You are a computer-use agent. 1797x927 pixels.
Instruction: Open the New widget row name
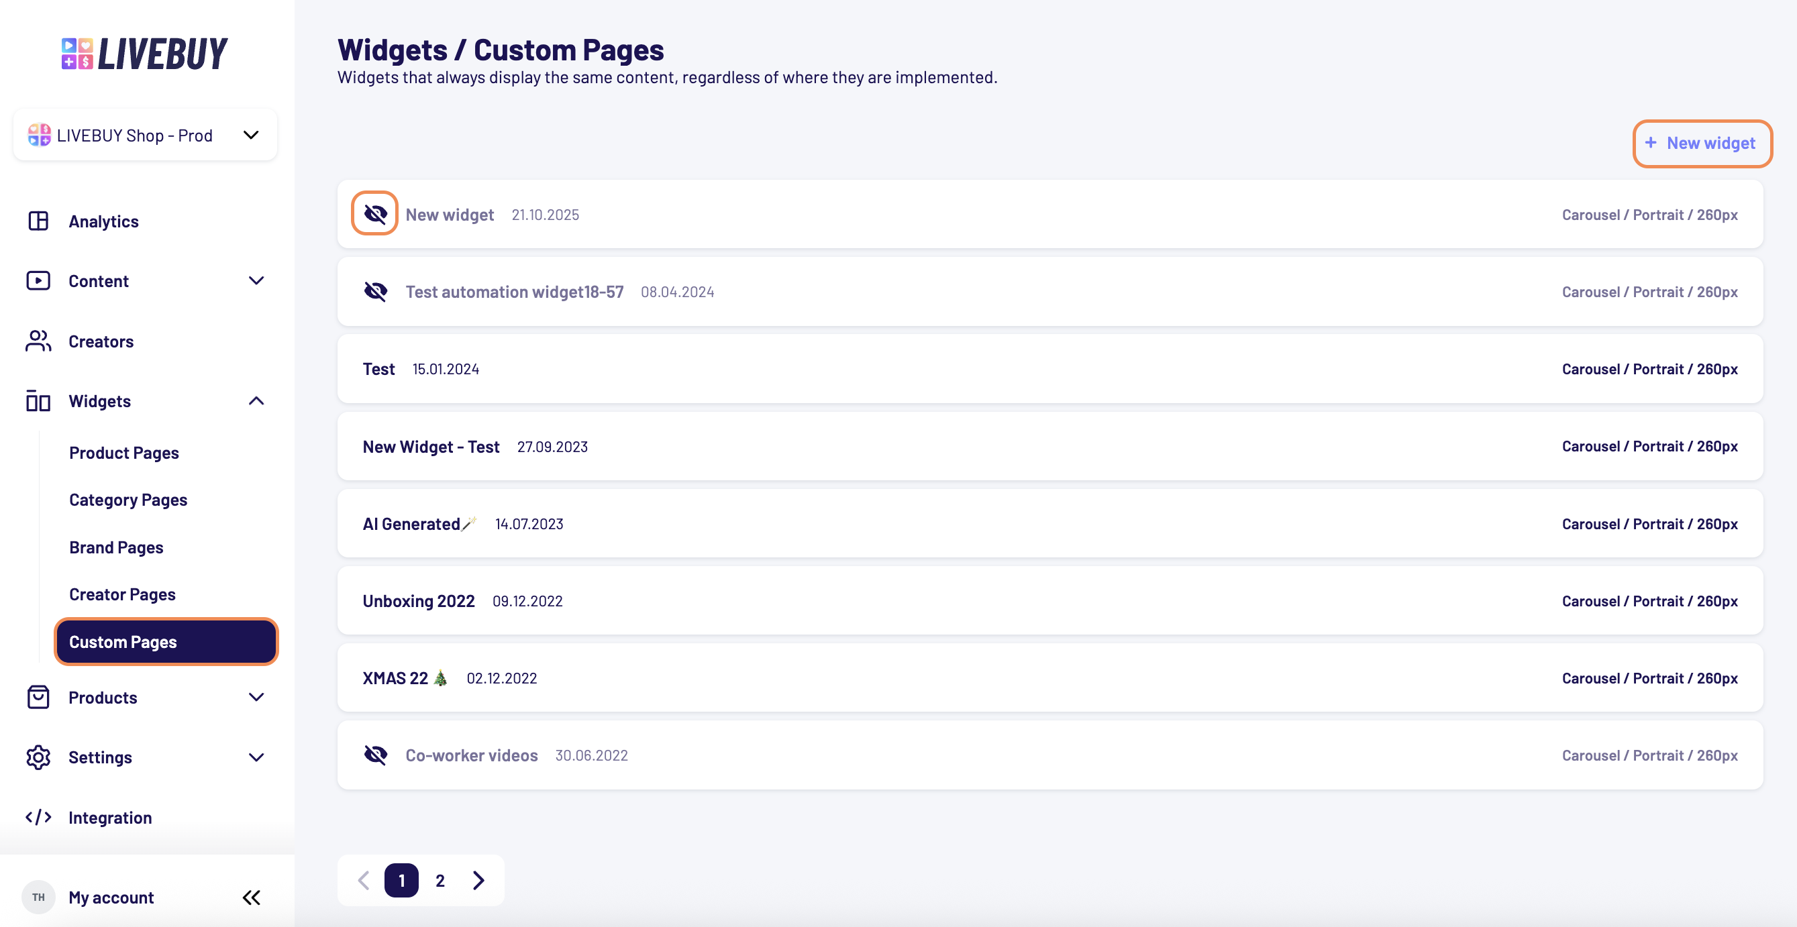450,214
